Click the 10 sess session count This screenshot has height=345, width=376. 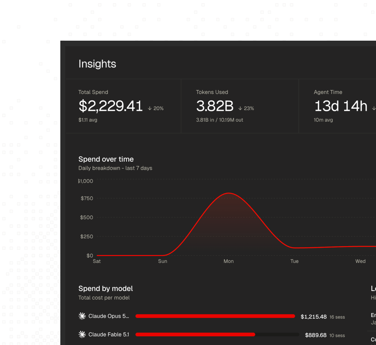[337, 336]
